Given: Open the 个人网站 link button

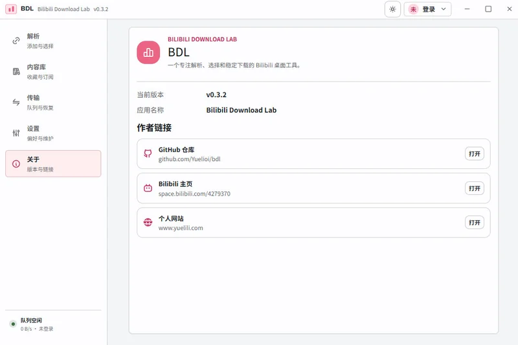Looking at the screenshot, I should tap(475, 223).
